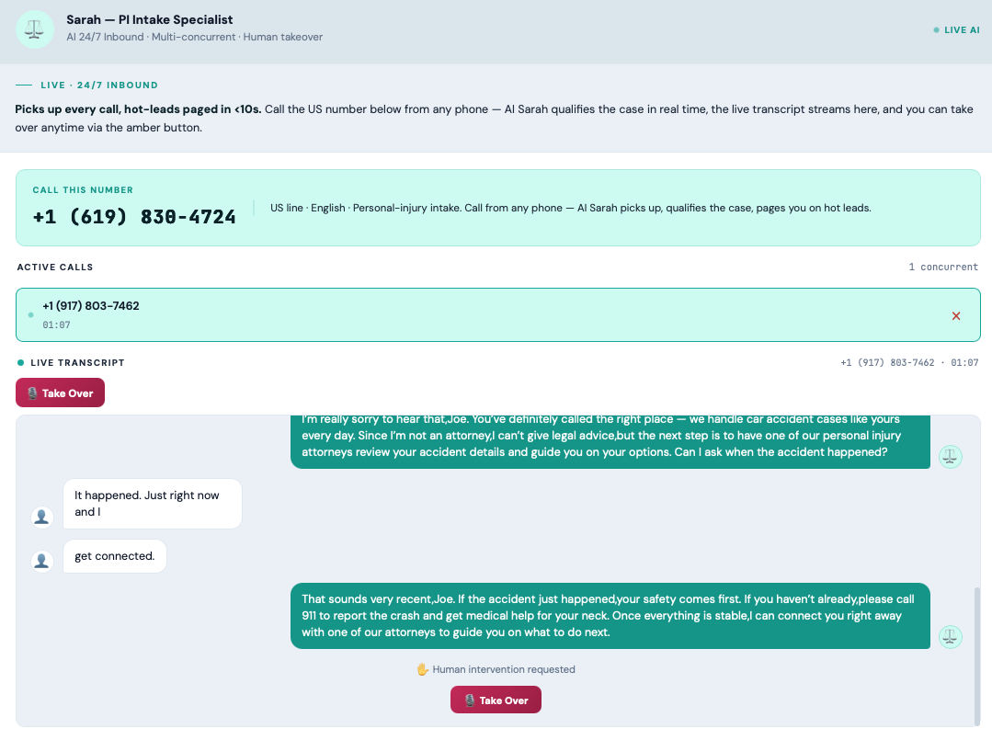Click the scales of justice avatar in header
Screen dimensions: 992x740
[x=34, y=29]
